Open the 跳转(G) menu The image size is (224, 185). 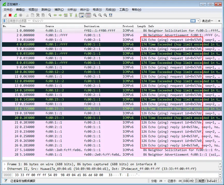point(46,10)
